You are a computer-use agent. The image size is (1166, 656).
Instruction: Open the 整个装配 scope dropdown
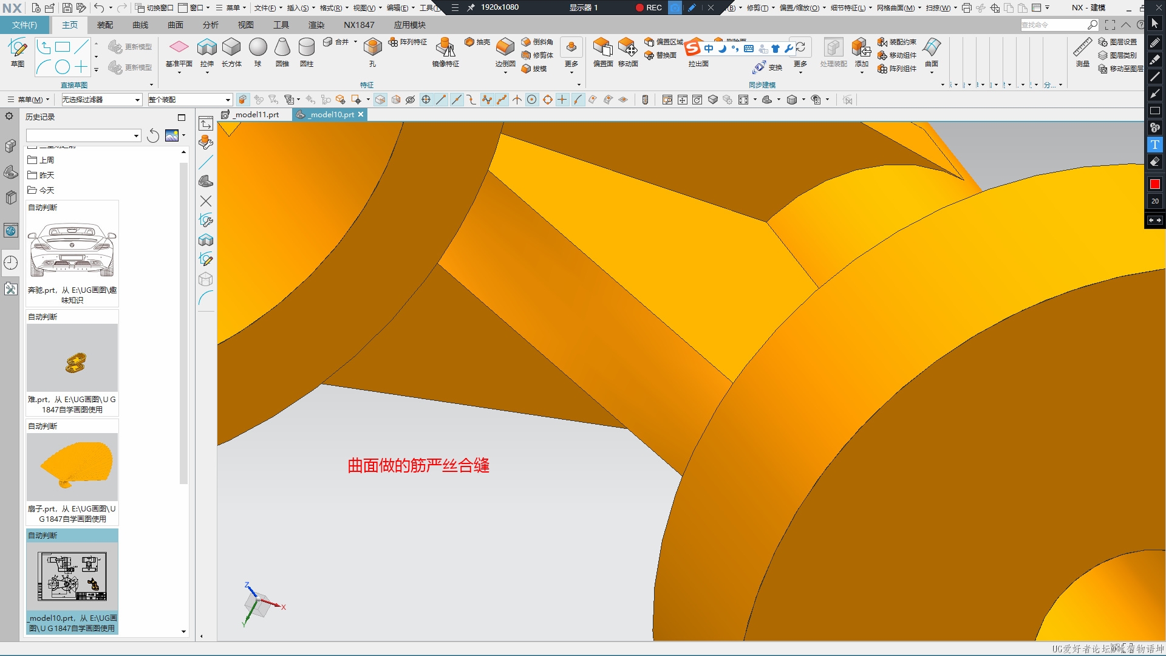click(190, 100)
